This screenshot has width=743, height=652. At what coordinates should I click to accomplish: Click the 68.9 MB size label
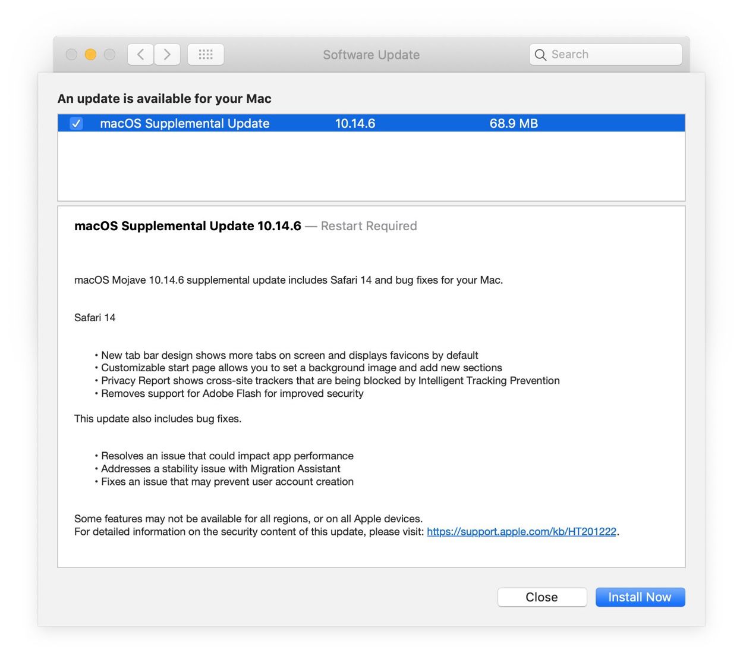[x=513, y=123]
